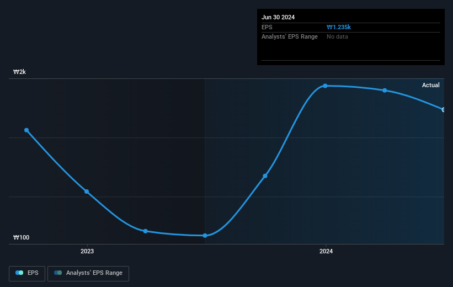The height and width of the screenshot is (287, 453).
Task: Select the EPS data point just after the peak
Action: coord(385,91)
